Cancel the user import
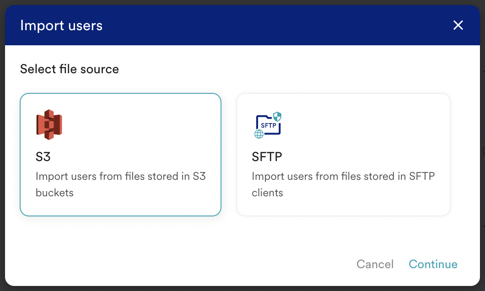The image size is (485, 291). tap(375, 264)
